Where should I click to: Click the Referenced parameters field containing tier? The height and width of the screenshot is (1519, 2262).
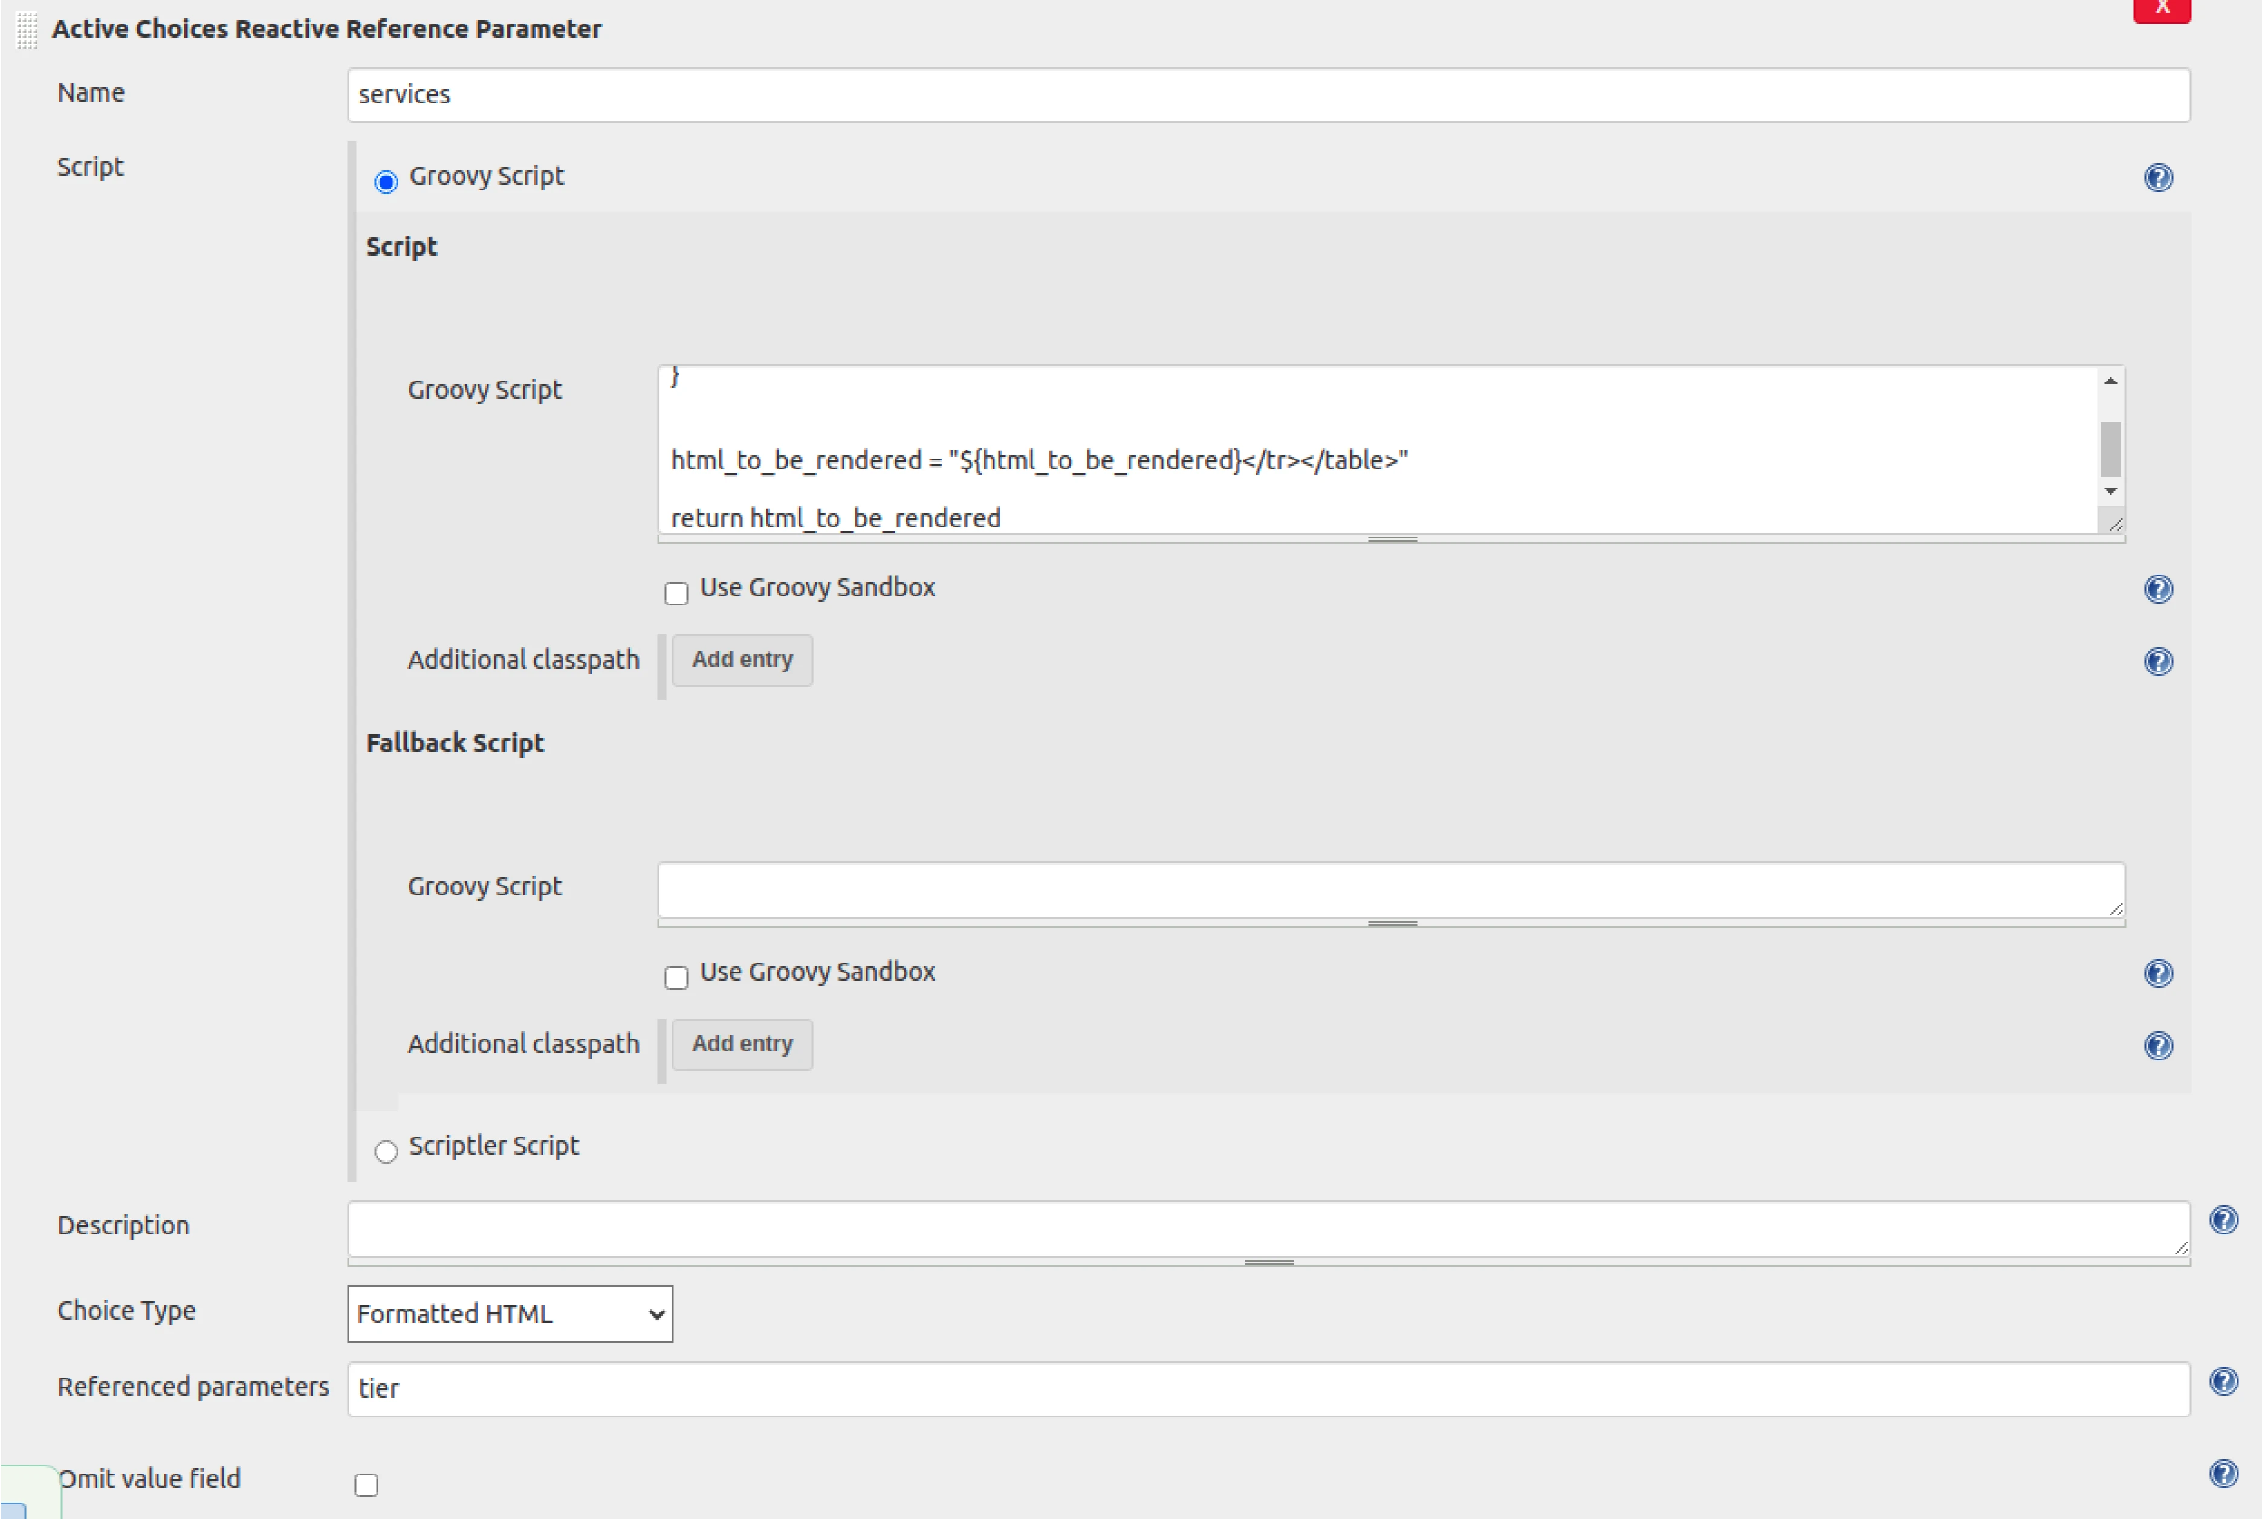tap(1268, 1389)
